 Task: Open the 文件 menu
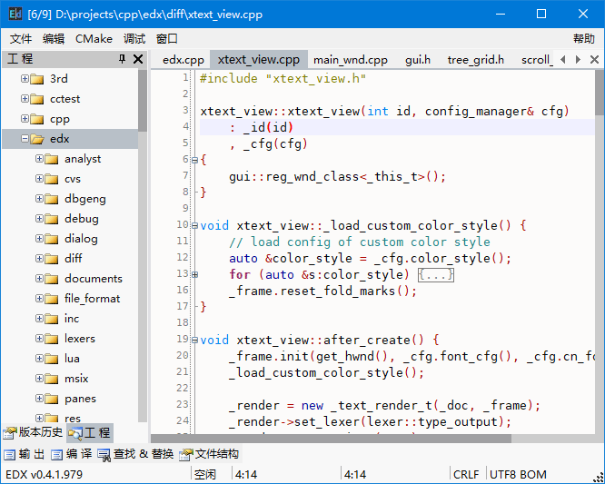(21, 39)
